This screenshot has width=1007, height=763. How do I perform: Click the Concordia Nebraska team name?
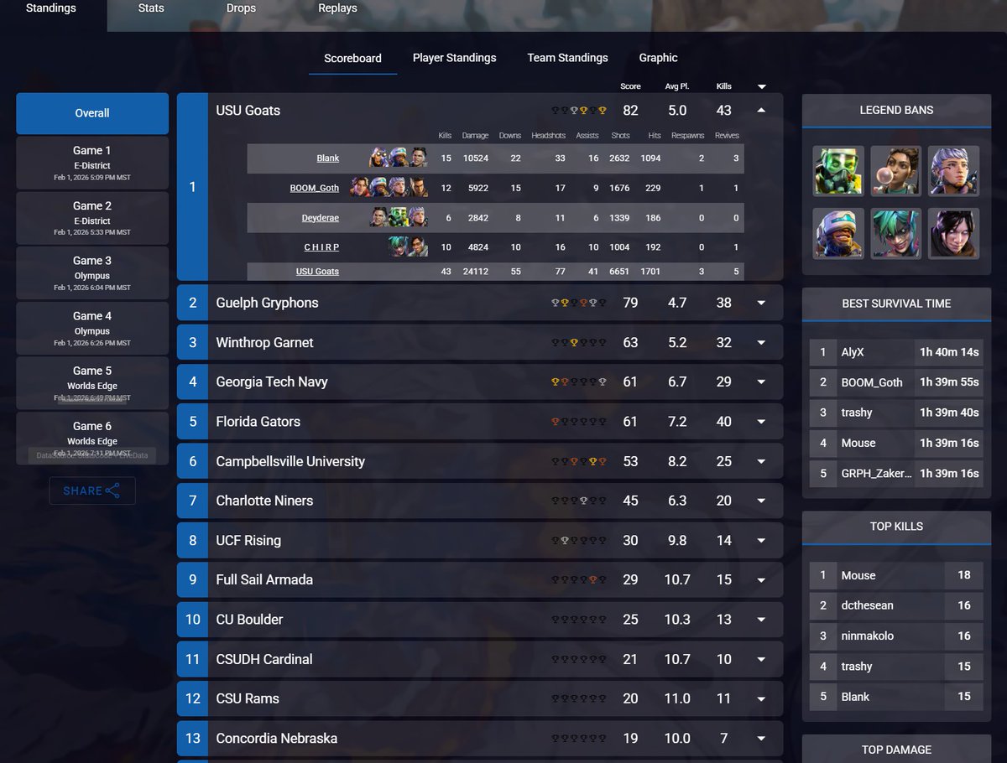[276, 738]
